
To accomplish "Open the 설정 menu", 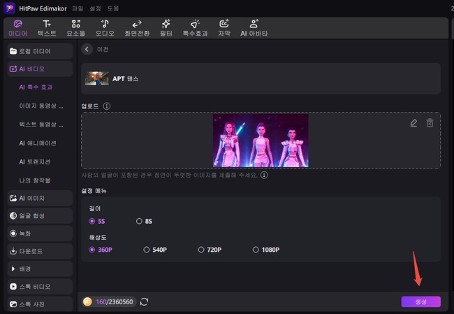I will pyautogui.click(x=95, y=8).
